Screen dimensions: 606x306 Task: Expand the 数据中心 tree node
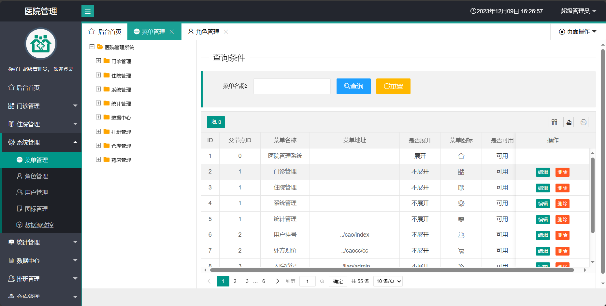coord(98,117)
